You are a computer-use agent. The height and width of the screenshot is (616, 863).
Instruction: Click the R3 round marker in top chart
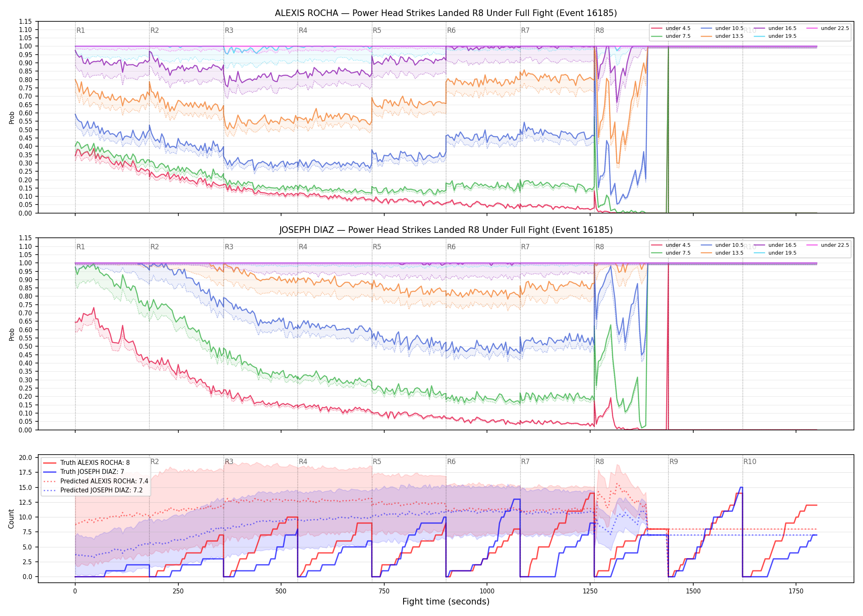(x=229, y=30)
